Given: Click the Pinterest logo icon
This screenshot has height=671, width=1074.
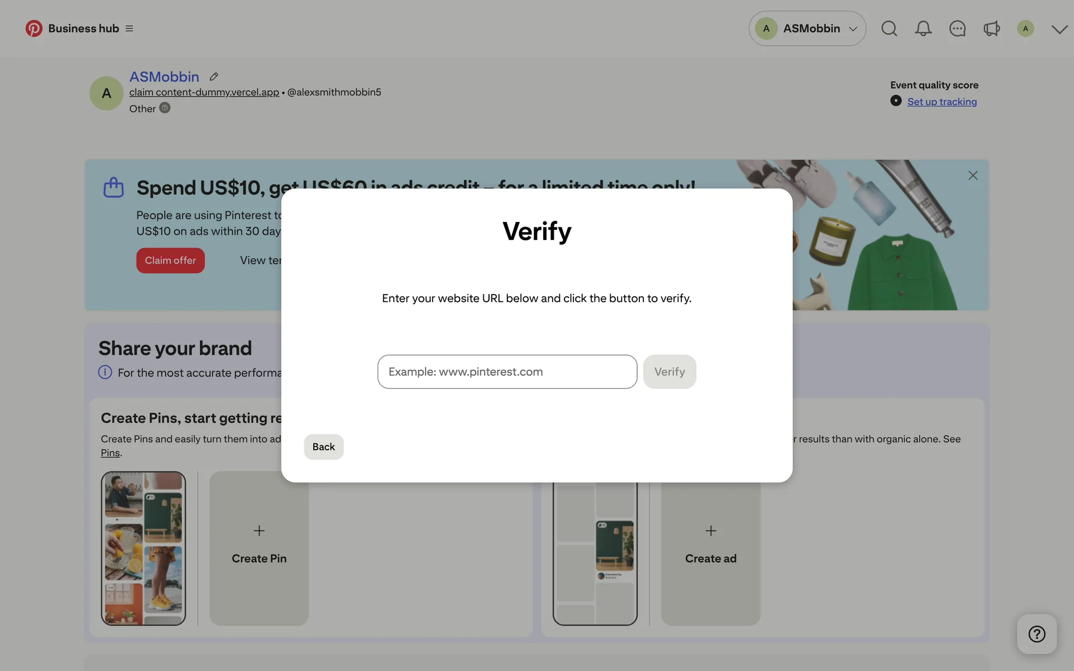Looking at the screenshot, I should tap(34, 29).
